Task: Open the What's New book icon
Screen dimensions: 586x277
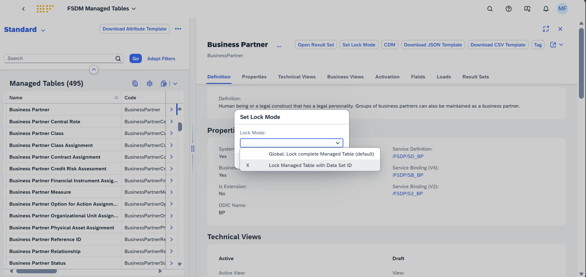Action: [x=527, y=9]
